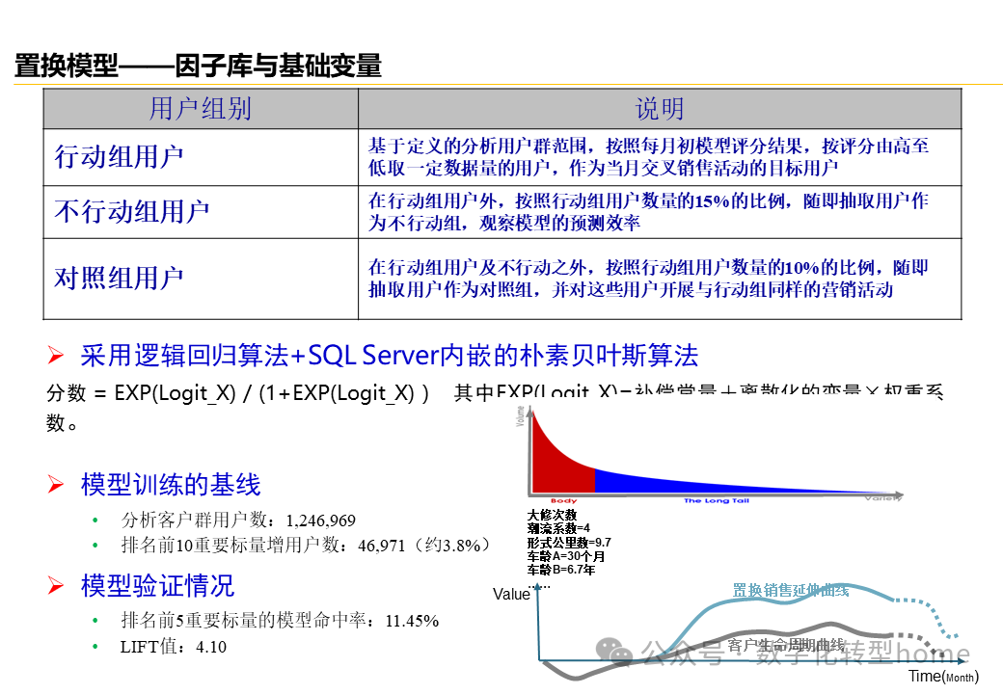Screen dimensions: 1003x694
Task: Click the heading 模型训练的基线
Action: [x=171, y=485]
